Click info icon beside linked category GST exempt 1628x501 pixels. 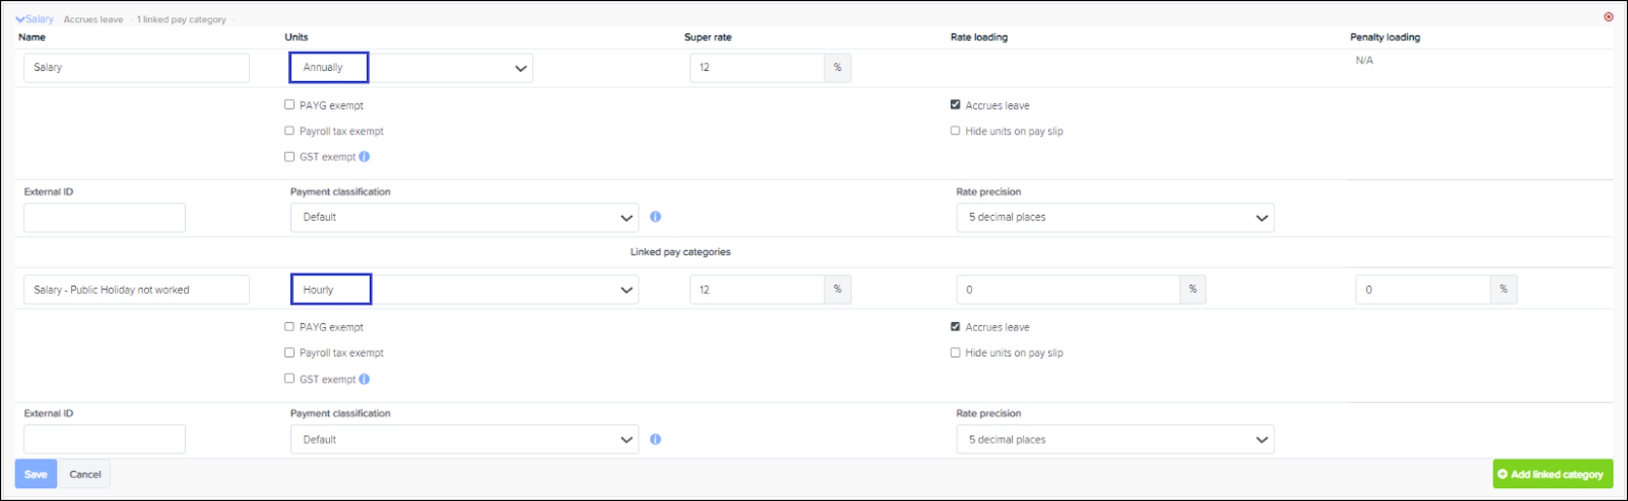coord(364,379)
